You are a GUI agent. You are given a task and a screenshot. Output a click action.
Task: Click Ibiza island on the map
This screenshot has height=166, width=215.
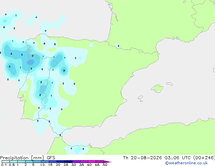pyautogui.click(x=140, y=98)
